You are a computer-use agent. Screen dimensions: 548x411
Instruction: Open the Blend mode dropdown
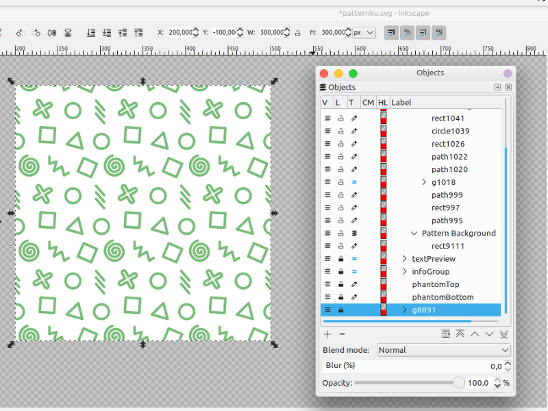point(443,350)
